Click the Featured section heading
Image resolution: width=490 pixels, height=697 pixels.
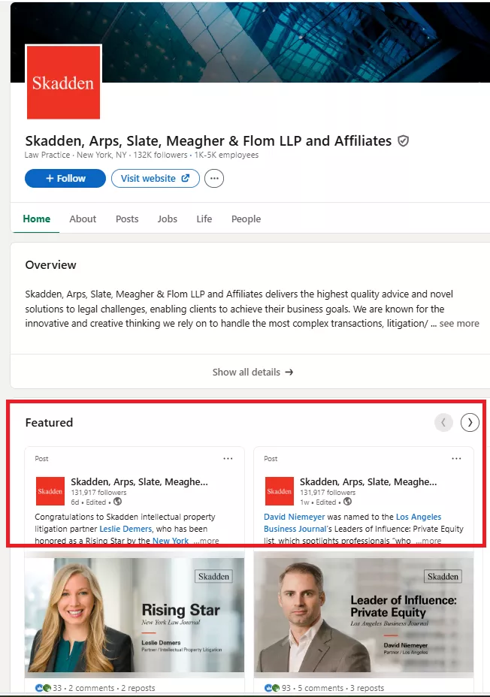[x=49, y=422]
